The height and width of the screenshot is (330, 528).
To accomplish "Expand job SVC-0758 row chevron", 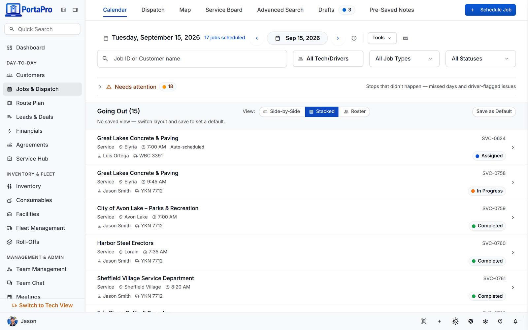I will click(513, 182).
